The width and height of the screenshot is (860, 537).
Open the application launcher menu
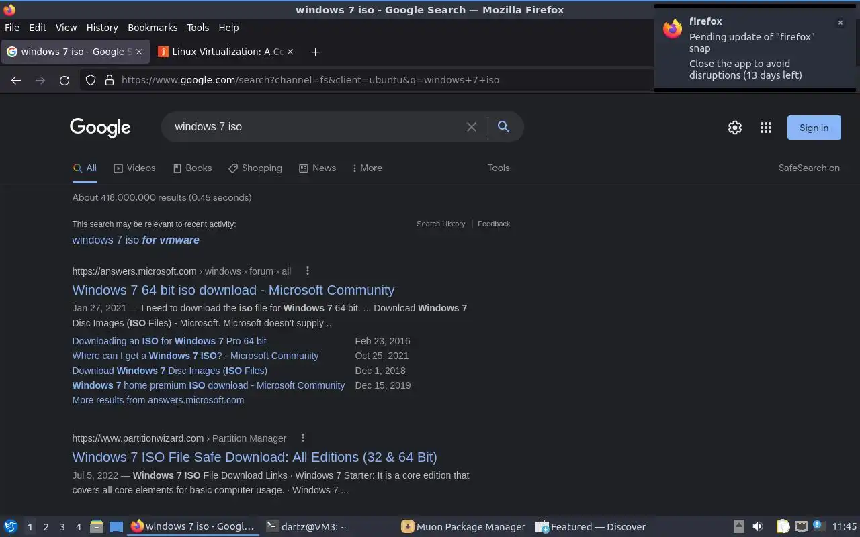(x=11, y=526)
